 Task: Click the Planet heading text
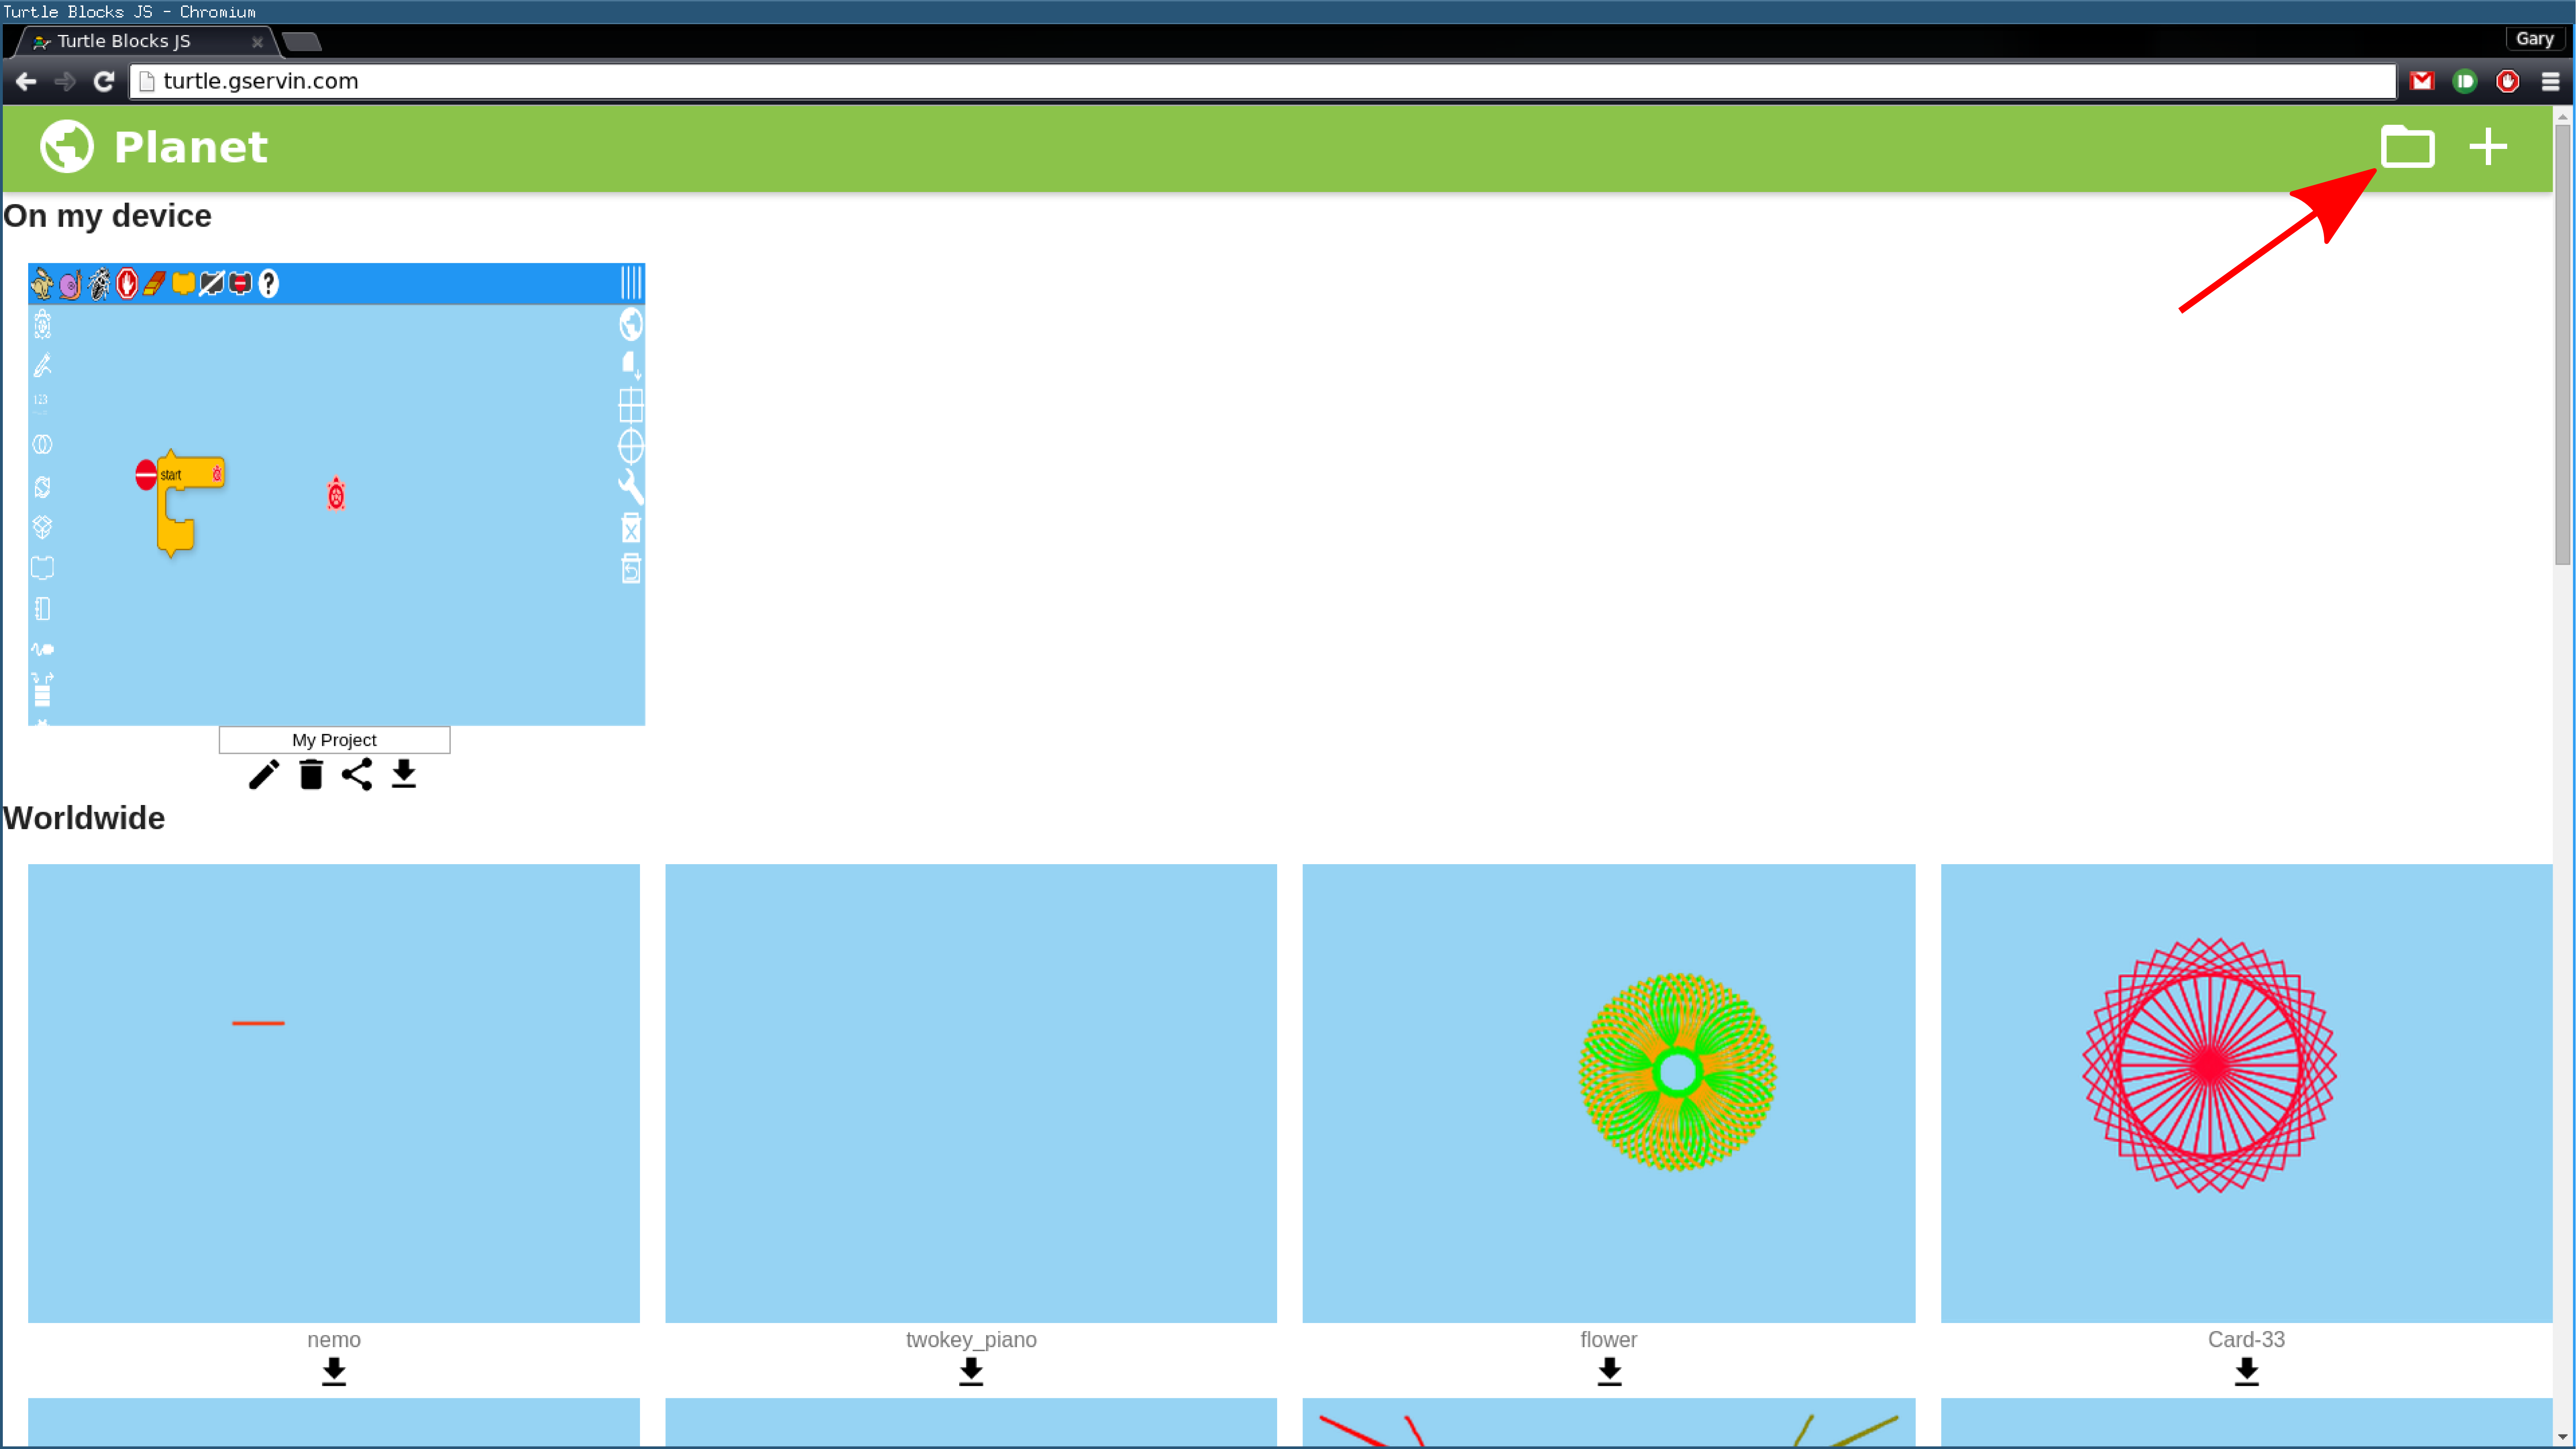191,148
